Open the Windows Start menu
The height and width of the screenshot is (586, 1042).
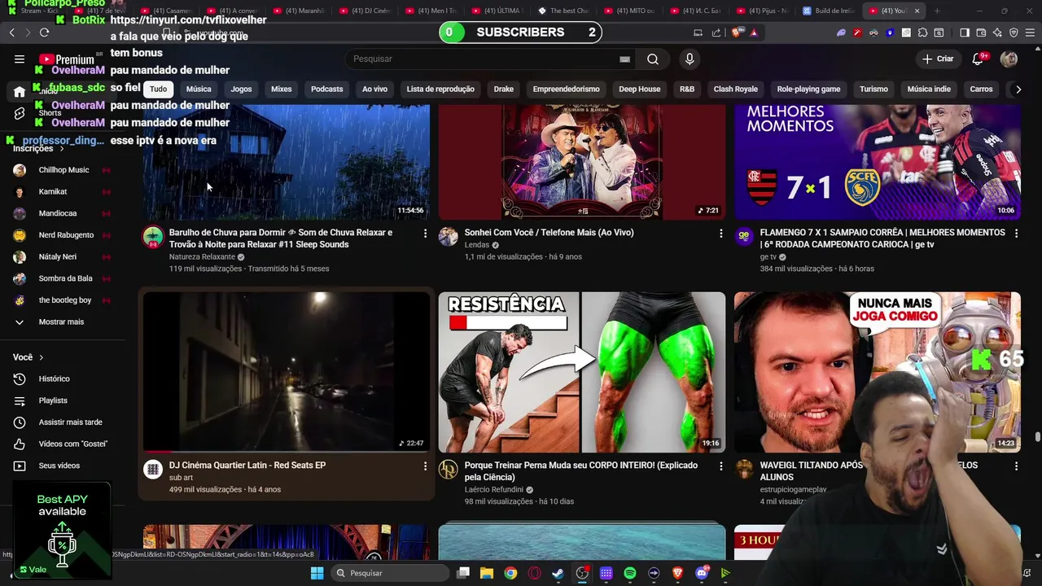point(317,573)
